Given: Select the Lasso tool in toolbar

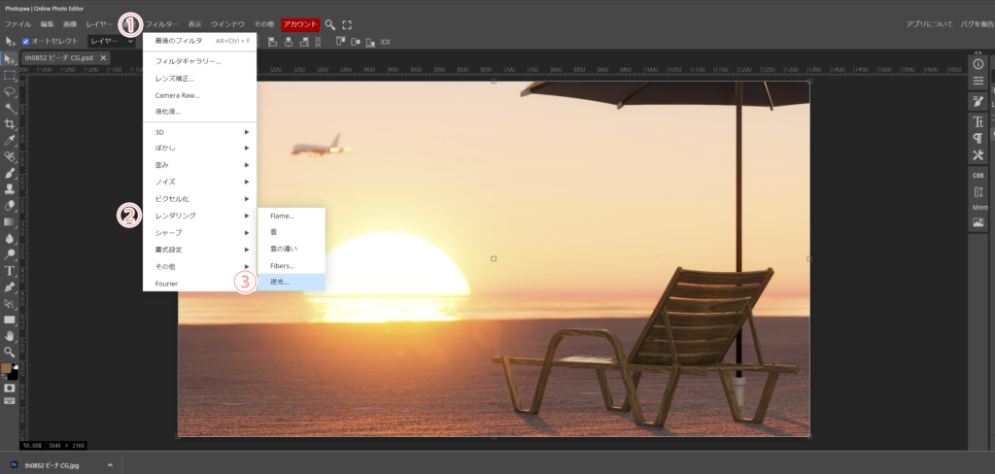Looking at the screenshot, I should click(x=10, y=90).
